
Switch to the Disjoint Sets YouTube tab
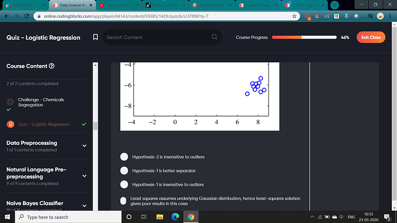[x=119, y=5]
